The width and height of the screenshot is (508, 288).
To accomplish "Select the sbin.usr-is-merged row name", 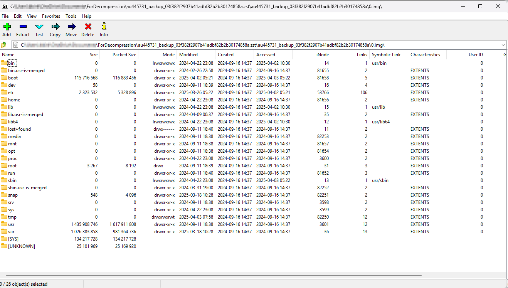I will tap(27, 188).
